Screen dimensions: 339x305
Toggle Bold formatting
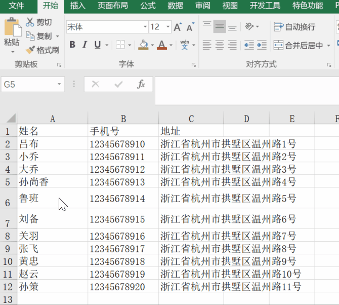pos(72,45)
